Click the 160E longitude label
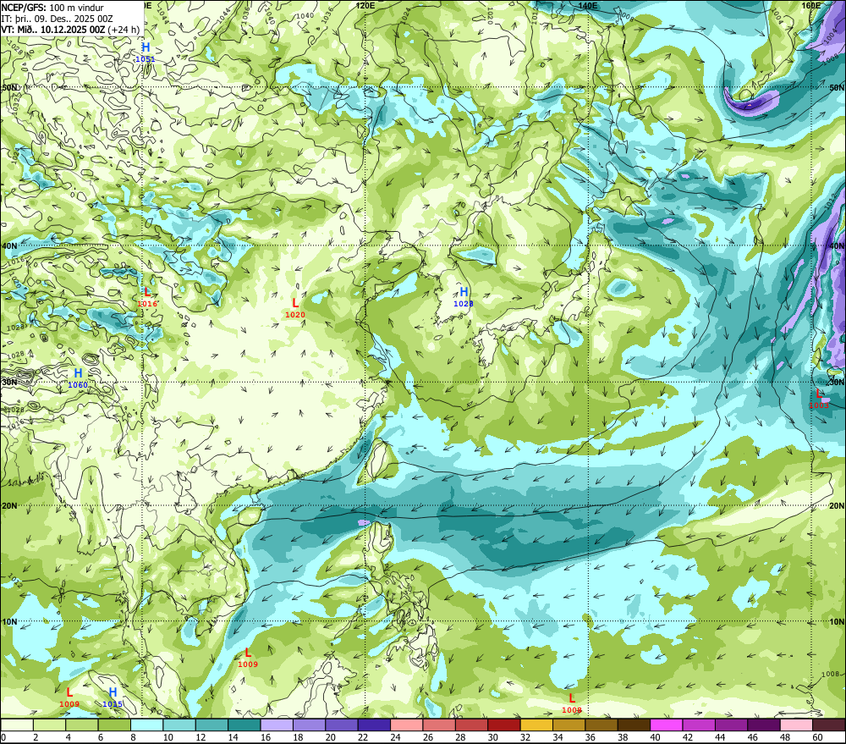The image size is (846, 744). tap(811, 5)
